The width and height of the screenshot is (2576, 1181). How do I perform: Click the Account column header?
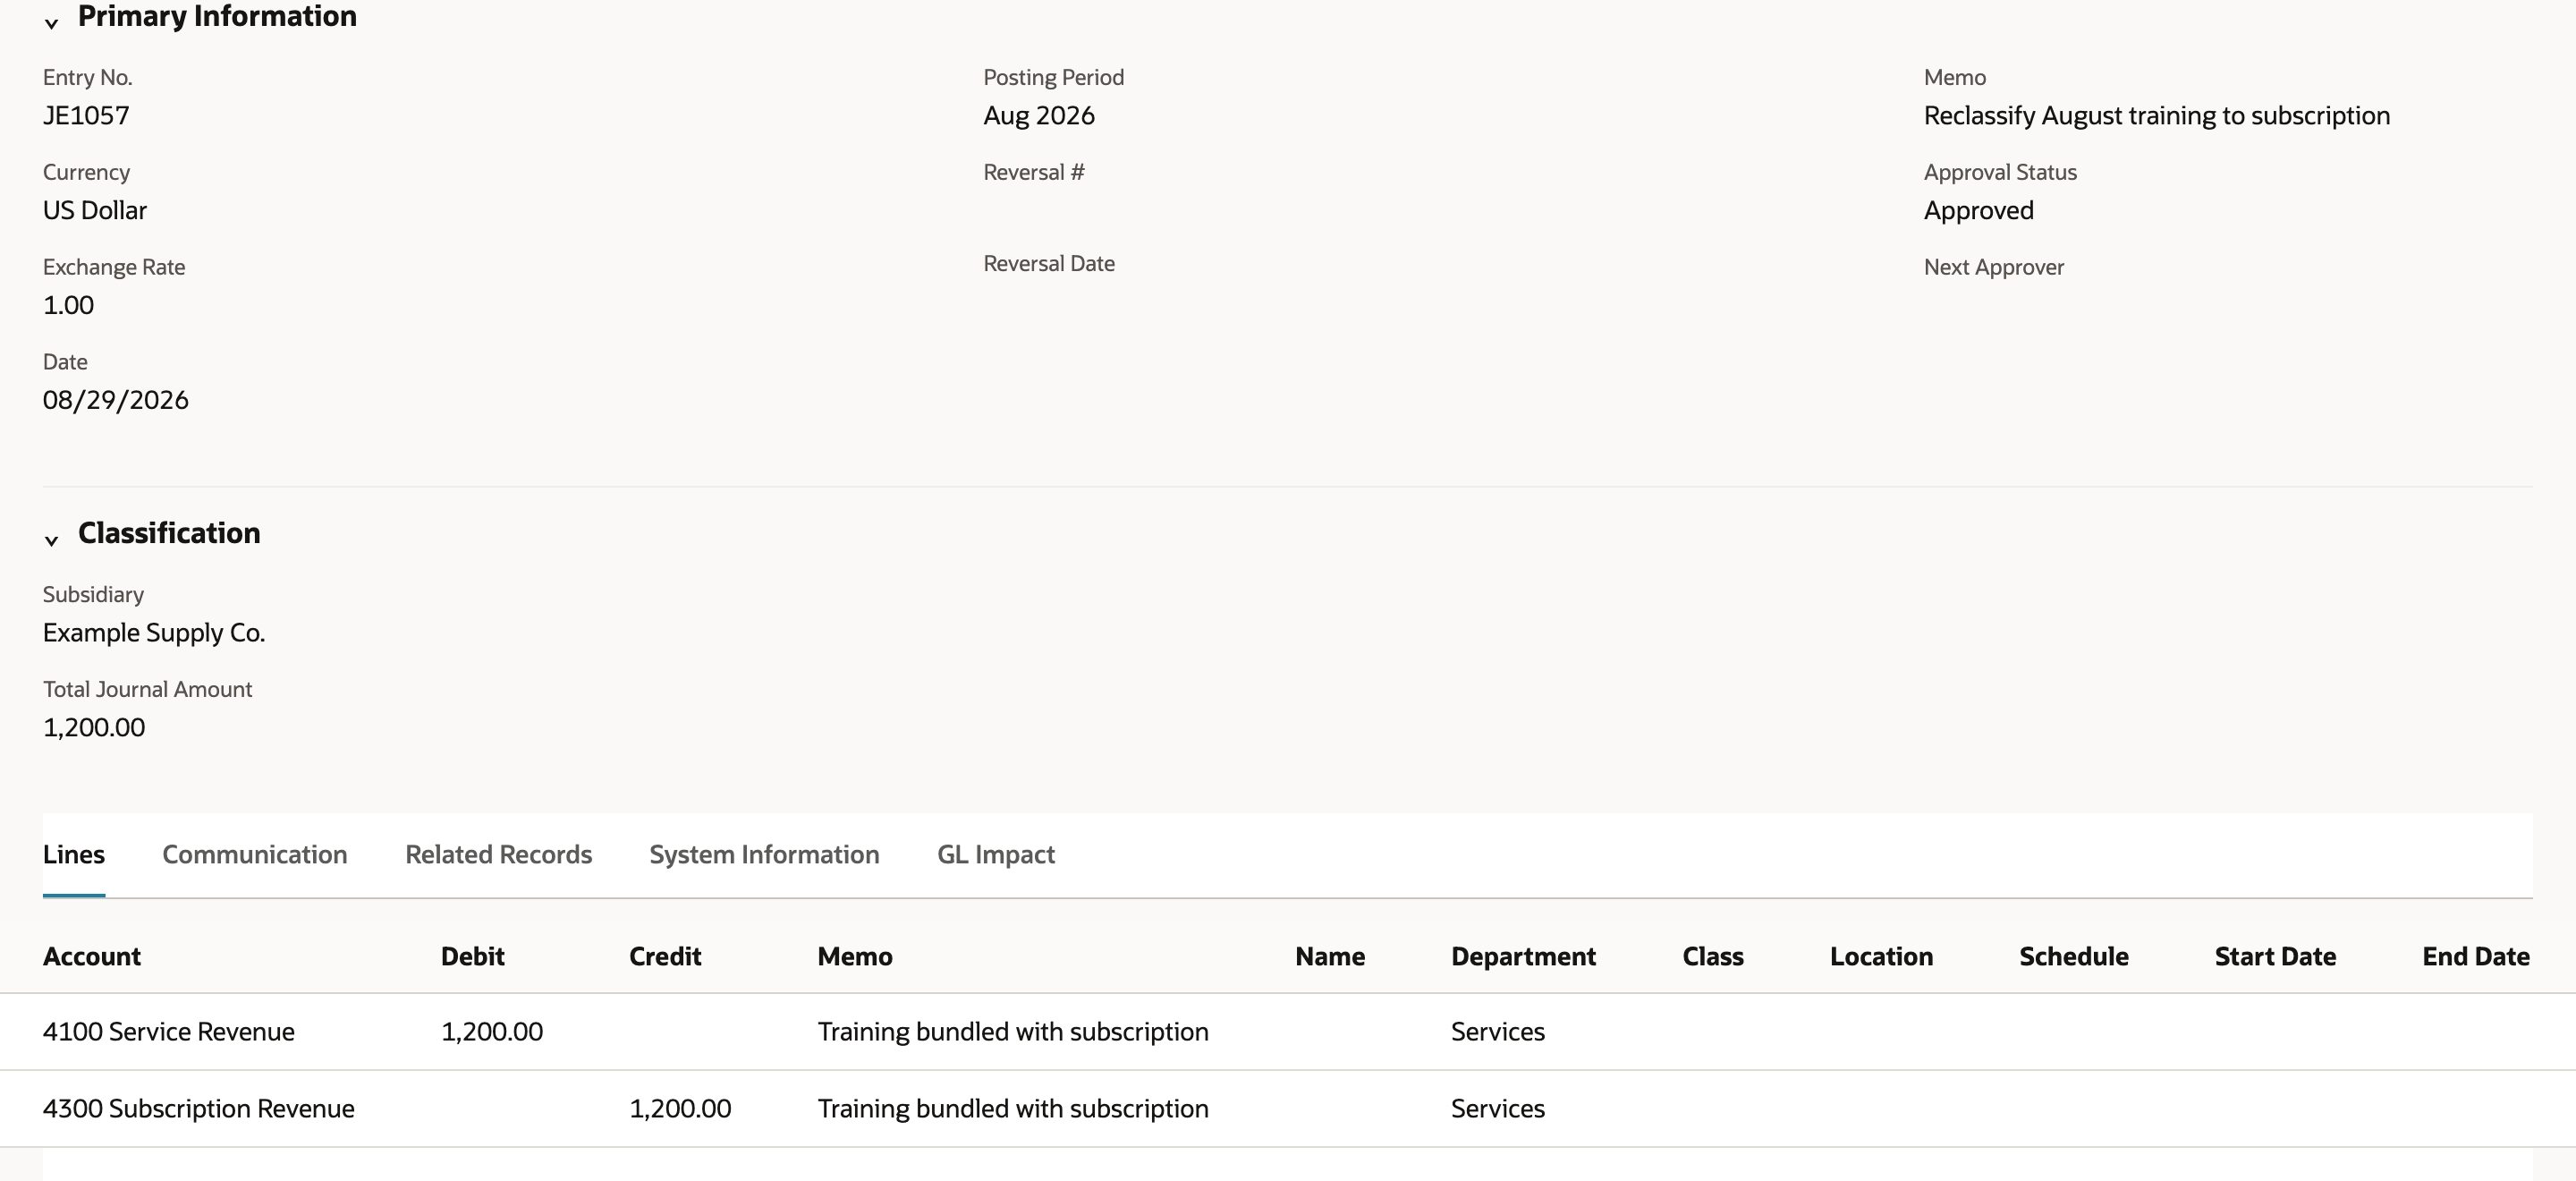tap(92, 956)
